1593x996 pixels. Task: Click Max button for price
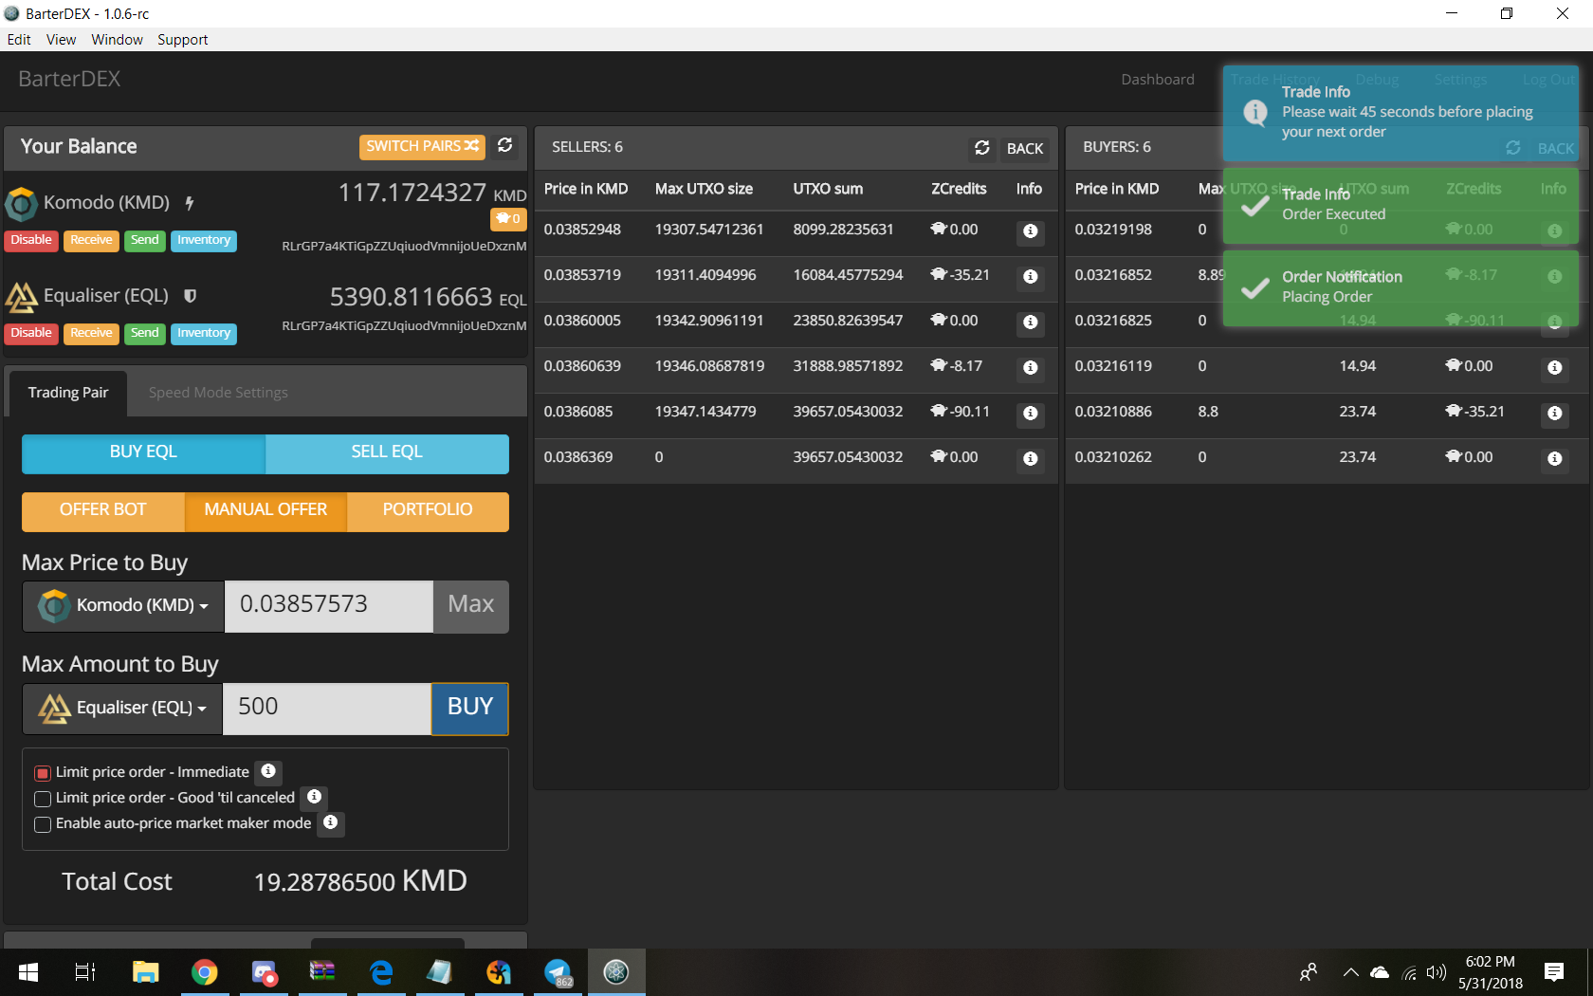pos(471,606)
